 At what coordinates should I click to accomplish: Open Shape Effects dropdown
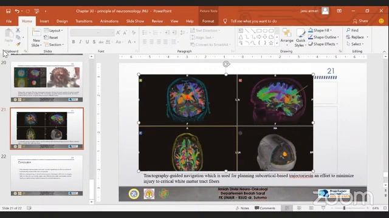click(x=323, y=44)
